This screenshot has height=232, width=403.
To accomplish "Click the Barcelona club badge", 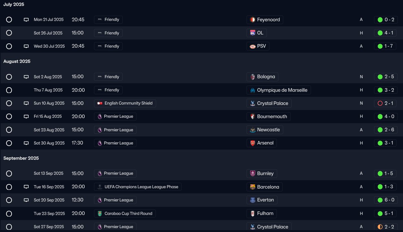I will (253, 187).
